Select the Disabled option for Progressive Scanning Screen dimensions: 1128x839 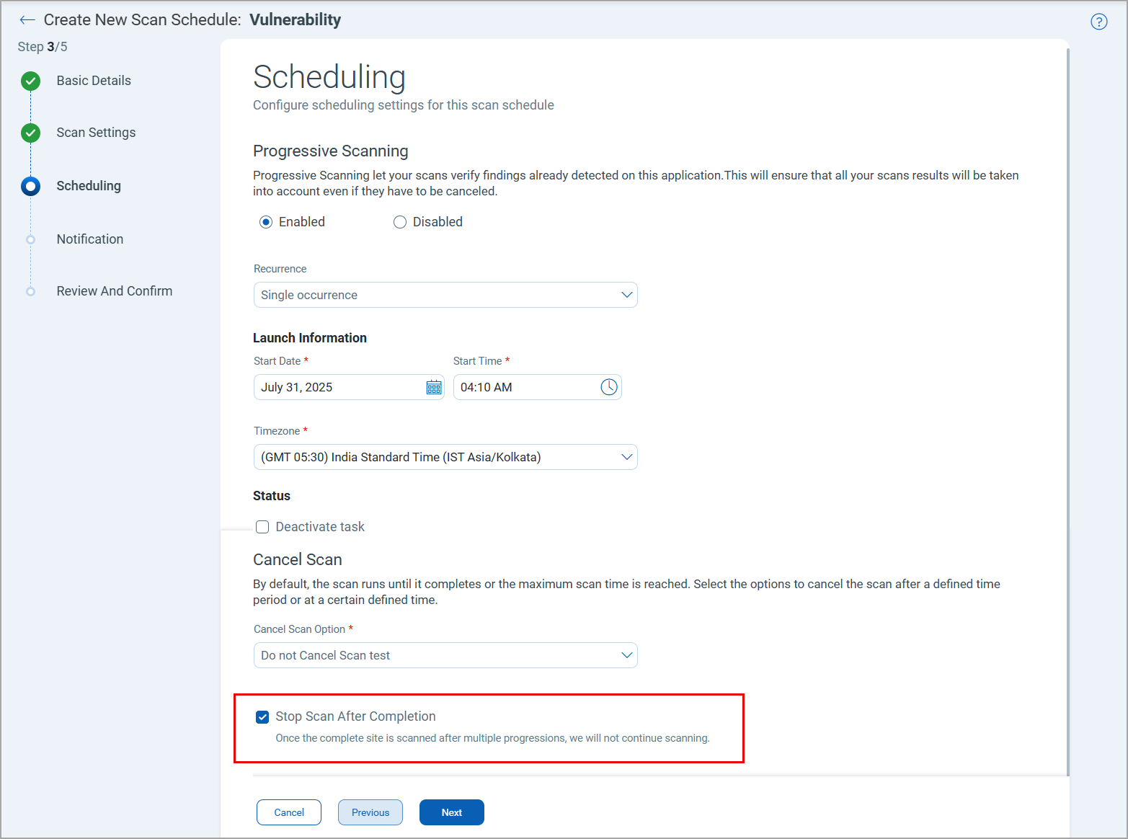[400, 222]
